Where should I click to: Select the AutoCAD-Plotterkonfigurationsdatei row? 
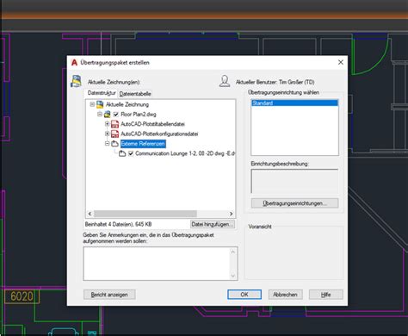click(159, 134)
